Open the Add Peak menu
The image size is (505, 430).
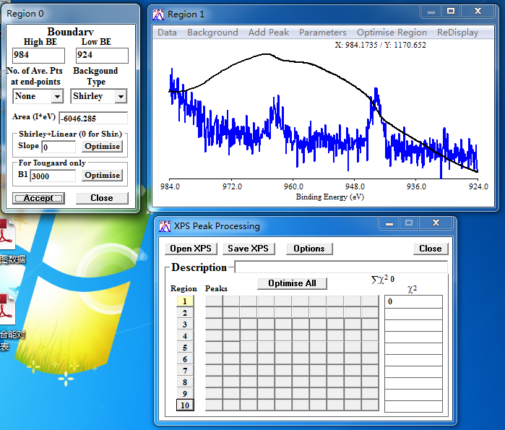coord(268,33)
